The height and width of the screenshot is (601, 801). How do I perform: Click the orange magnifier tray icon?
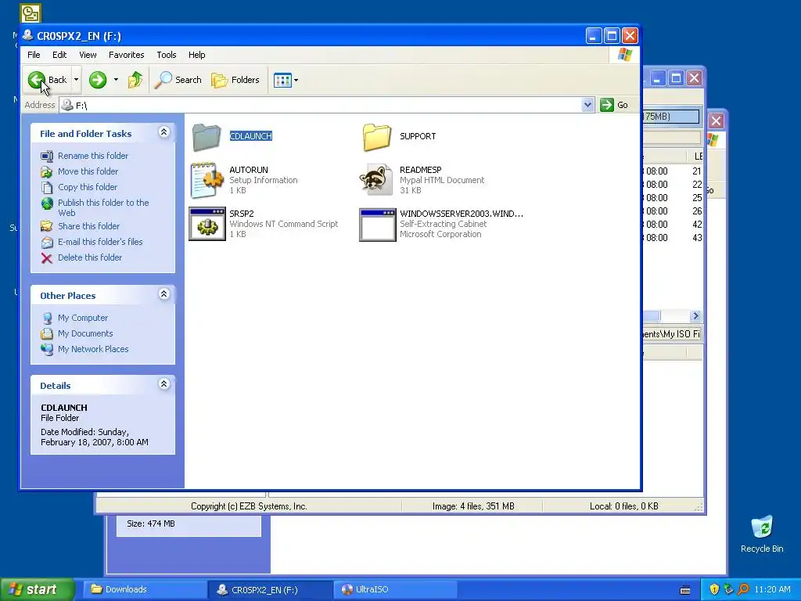(744, 590)
